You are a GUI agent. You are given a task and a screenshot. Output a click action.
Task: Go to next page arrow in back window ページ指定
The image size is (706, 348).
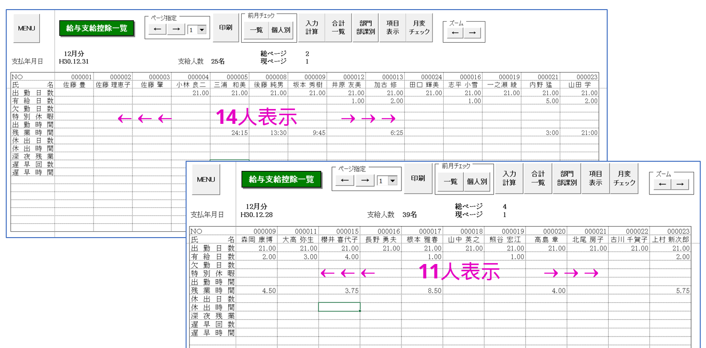pyautogui.click(x=176, y=30)
